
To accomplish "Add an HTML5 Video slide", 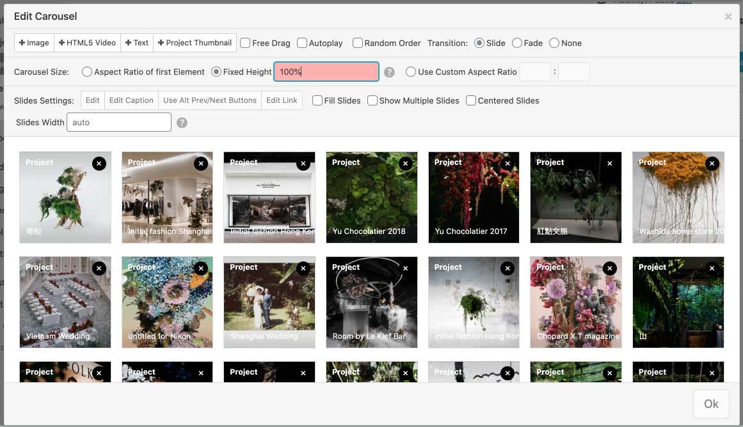I will [87, 43].
